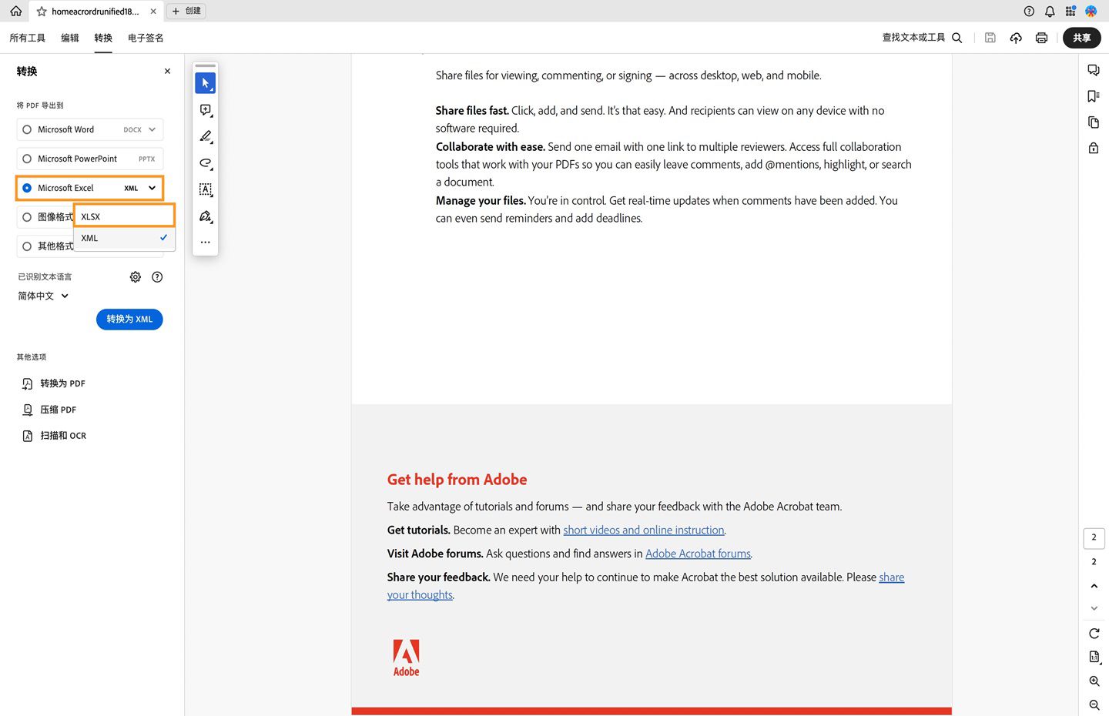This screenshot has height=716, width=1109.
Task: Choose the selection arrow tool
Action: (206, 83)
